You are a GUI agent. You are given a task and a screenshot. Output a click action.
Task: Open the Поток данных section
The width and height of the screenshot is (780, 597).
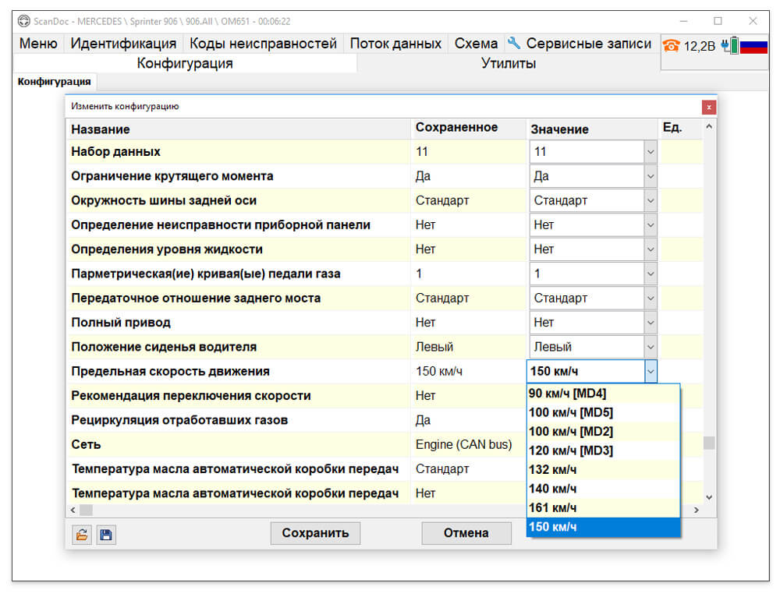click(x=395, y=44)
